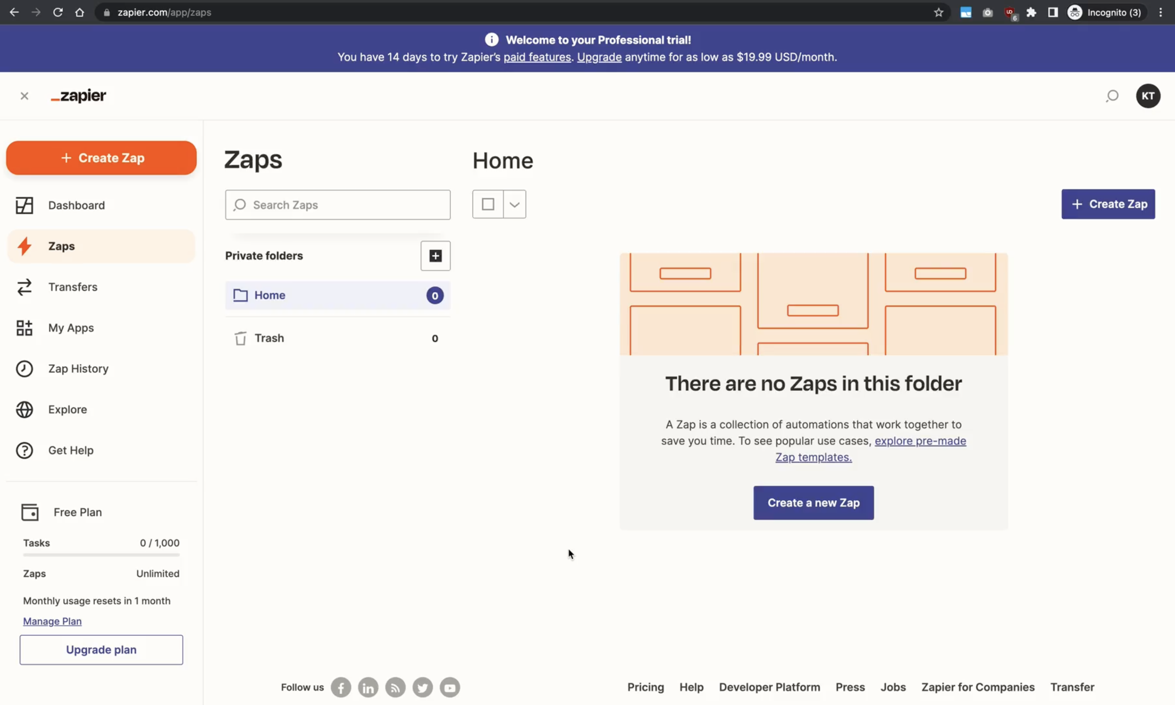The image size is (1175, 705).
Task: Click the Get Help question mark icon
Action: click(x=24, y=450)
